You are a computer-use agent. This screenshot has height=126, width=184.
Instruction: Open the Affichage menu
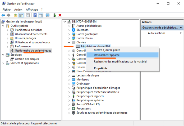(x=31, y=10)
